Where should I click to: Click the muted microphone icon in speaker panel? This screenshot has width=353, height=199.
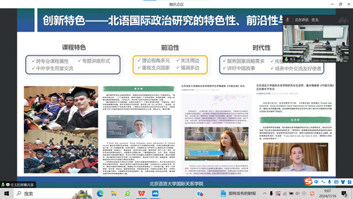tap(288, 20)
